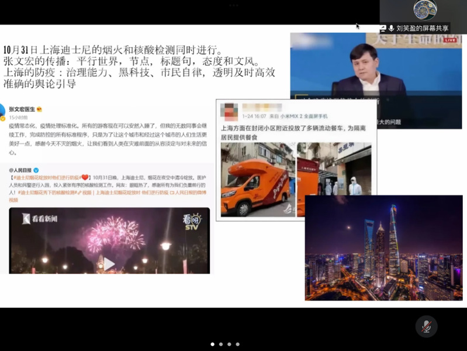Click the blurred avatar in the food truck post

coord(229,112)
